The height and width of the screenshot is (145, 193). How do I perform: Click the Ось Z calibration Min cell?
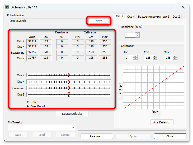78,58
